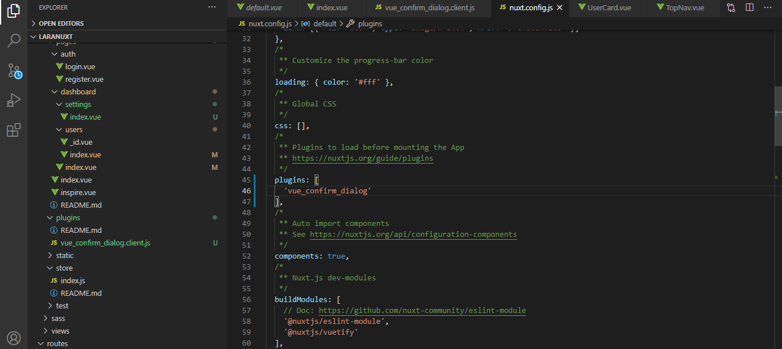Click JS icon of store index.js

[54, 280]
